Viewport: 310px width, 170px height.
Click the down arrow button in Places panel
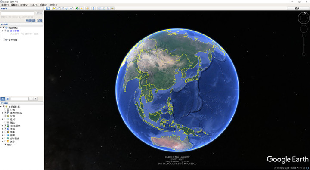[x=35, y=99]
